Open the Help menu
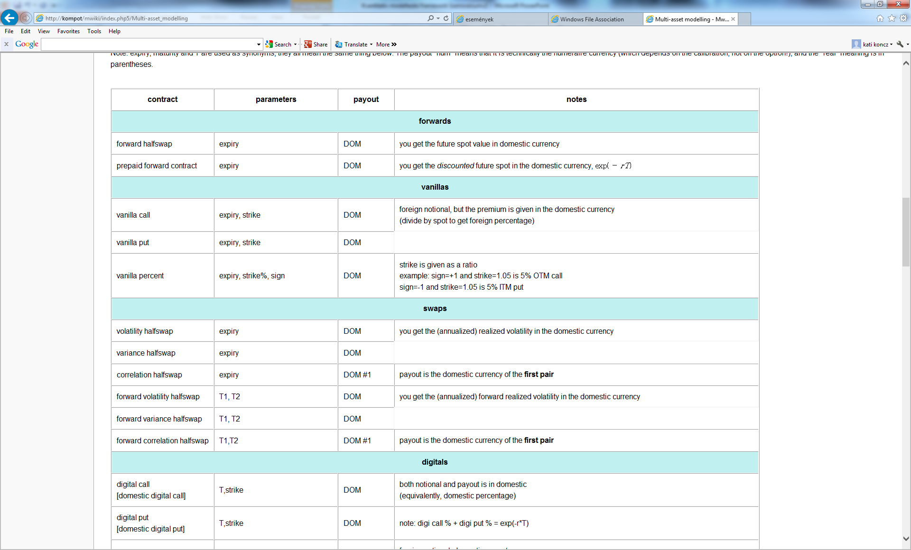This screenshot has width=911, height=550. (x=114, y=31)
